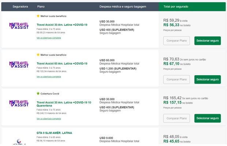
Task: View full coverage for Travel Assist 60 plan
Action: 49,77
